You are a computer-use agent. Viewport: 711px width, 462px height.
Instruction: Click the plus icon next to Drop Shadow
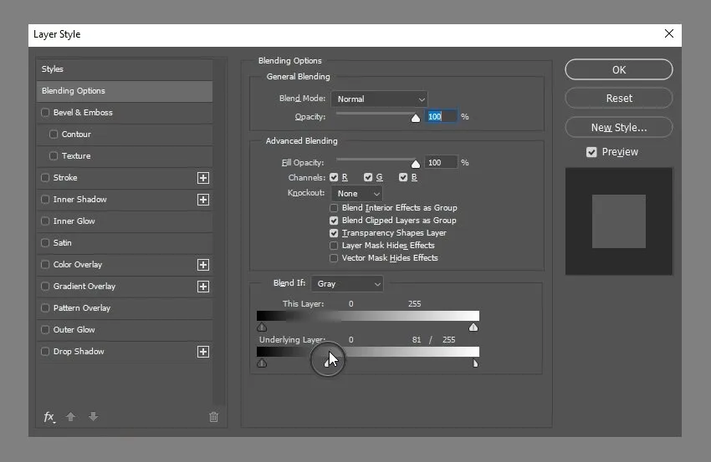[202, 352]
